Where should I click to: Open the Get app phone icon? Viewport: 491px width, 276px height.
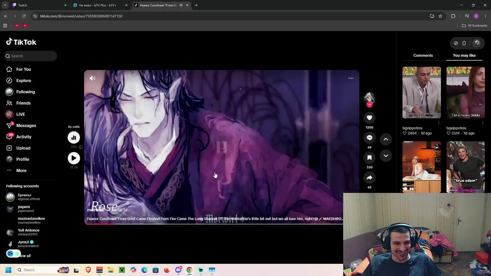464,43
